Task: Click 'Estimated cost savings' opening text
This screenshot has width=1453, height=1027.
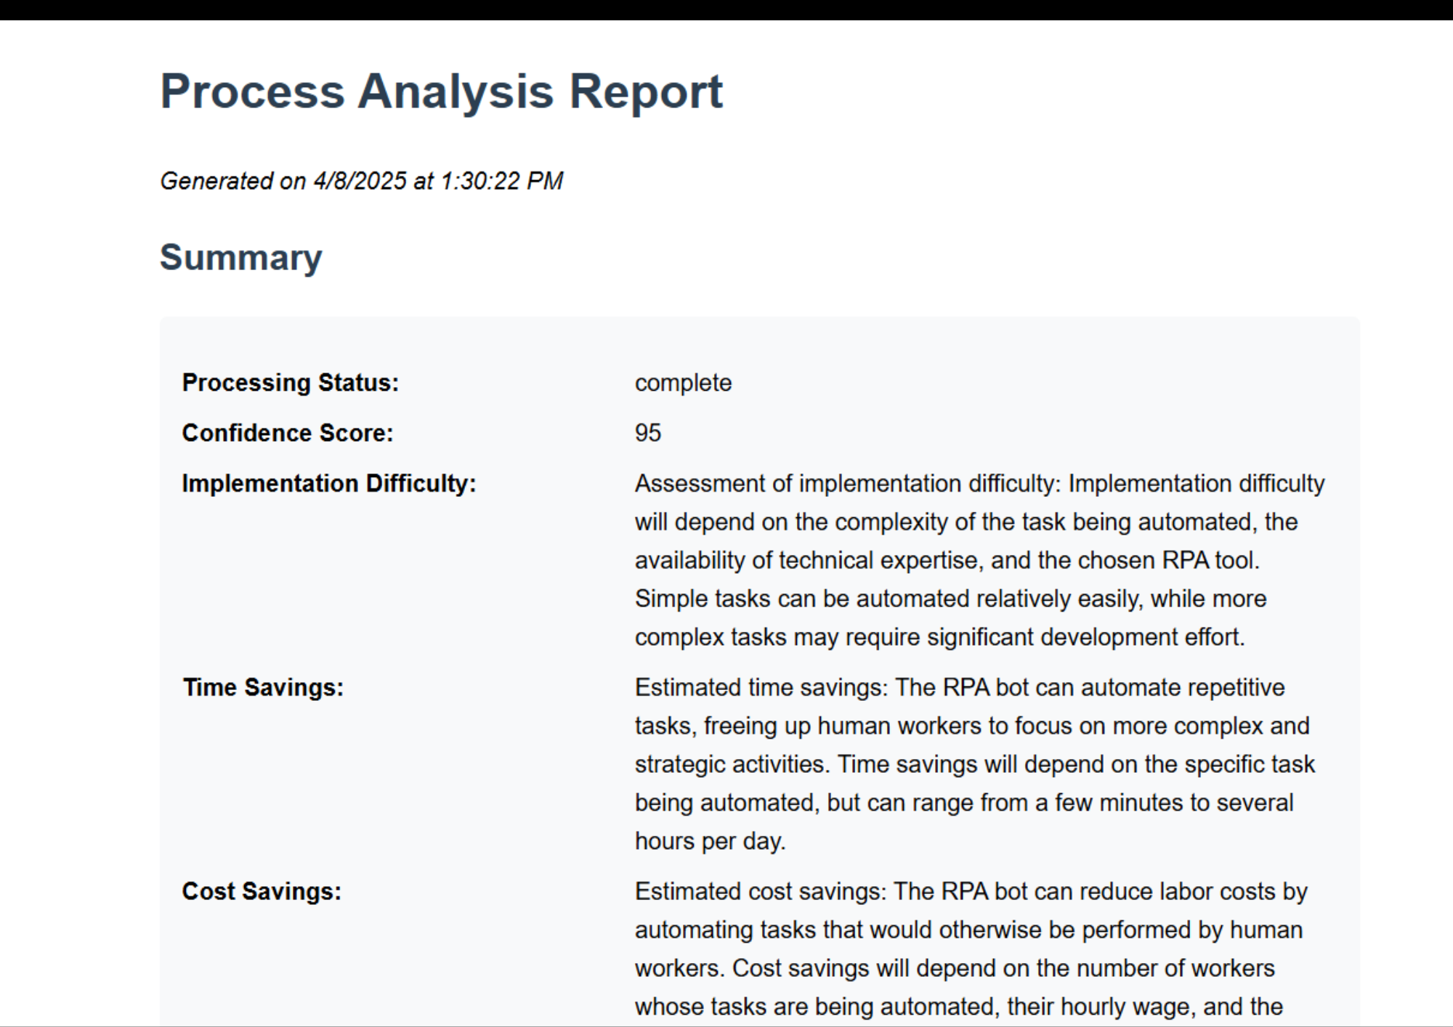Action: pos(760,892)
